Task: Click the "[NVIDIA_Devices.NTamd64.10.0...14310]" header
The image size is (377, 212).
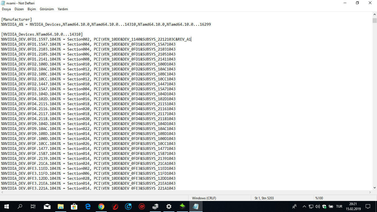Action: tap(42, 34)
